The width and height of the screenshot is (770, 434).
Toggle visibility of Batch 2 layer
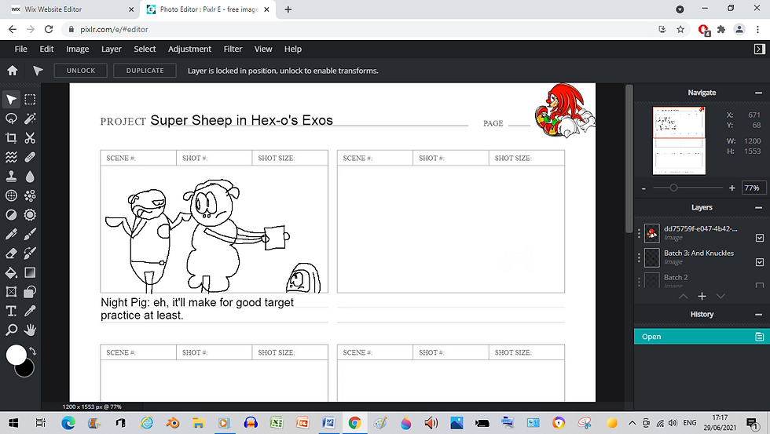pos(760,284)
